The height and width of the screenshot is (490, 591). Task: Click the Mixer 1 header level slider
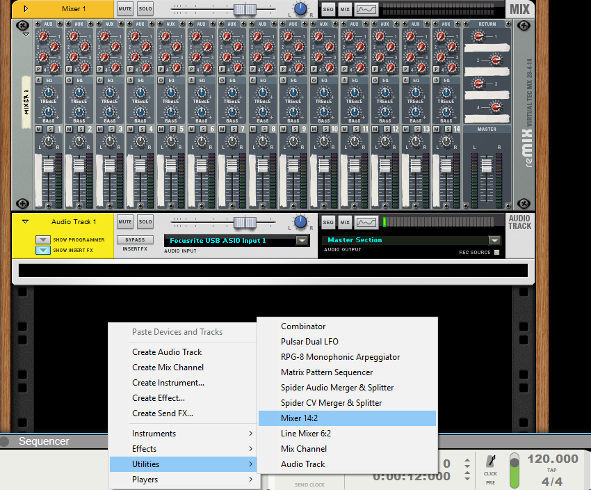point(245,9)
